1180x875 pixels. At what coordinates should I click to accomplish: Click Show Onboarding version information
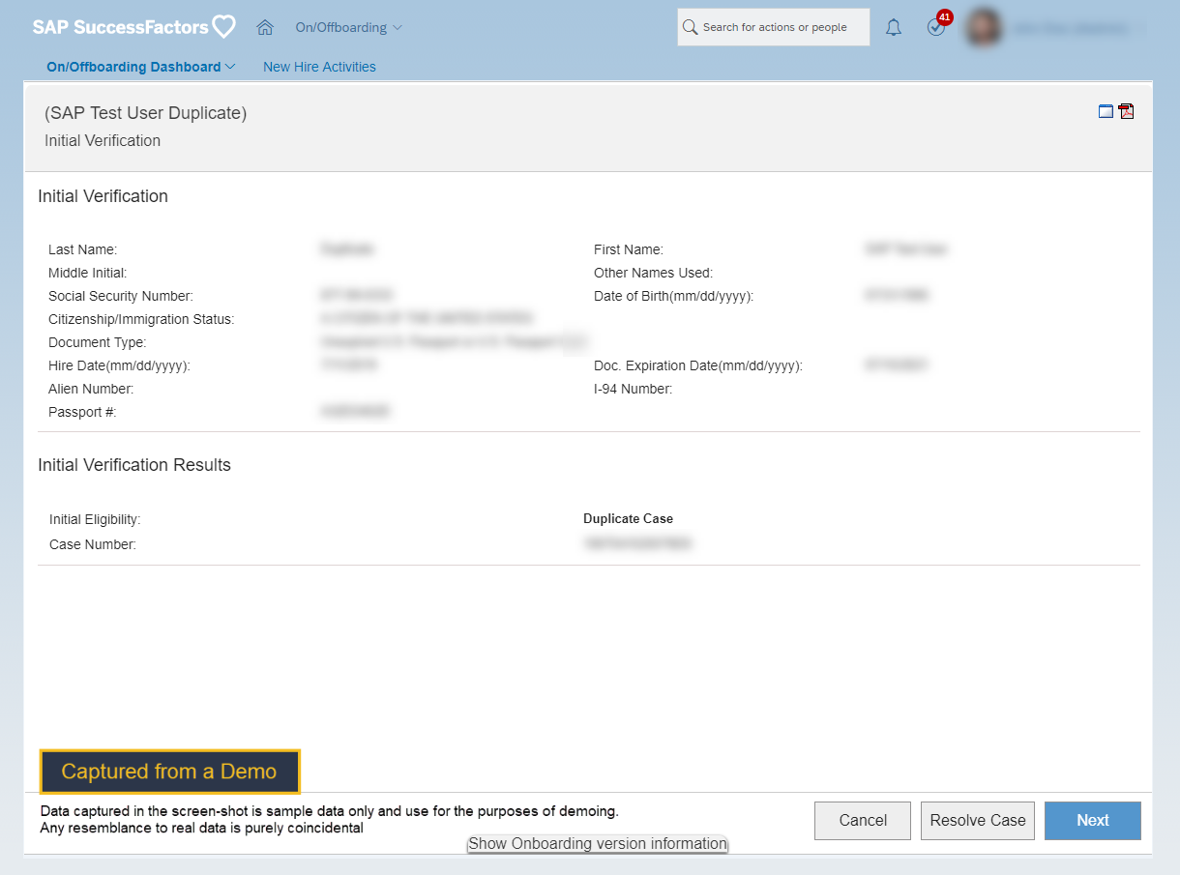coord(598,844)
